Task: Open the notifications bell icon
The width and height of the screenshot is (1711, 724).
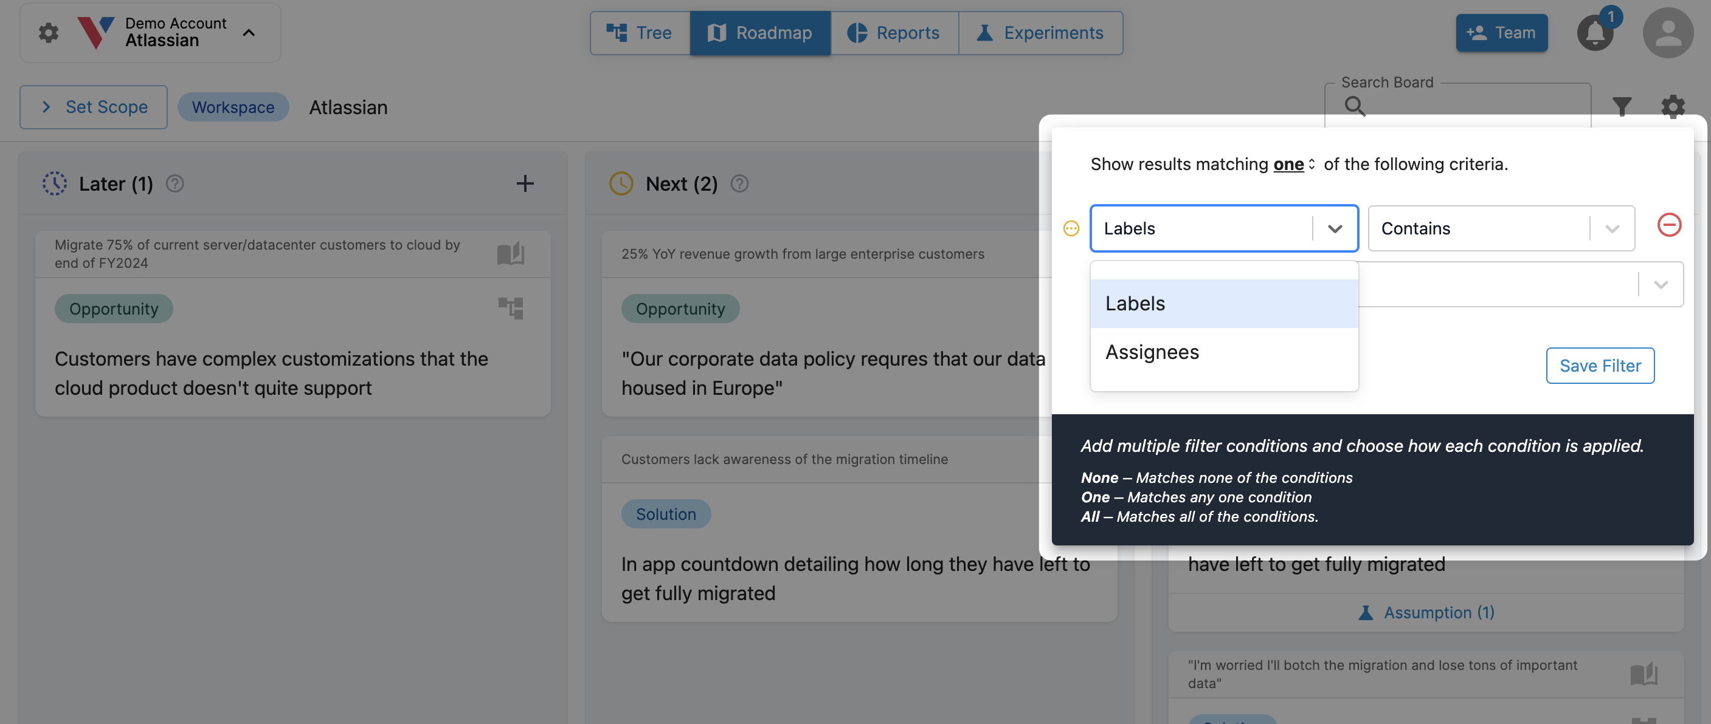Action: pyautogui.click(x=1595, y=33)
